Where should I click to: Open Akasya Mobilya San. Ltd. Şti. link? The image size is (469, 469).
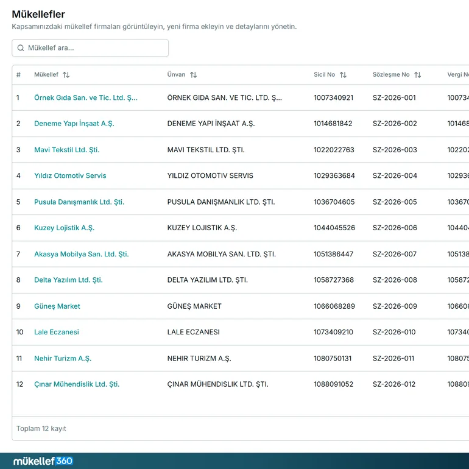[x=82, y=254]
